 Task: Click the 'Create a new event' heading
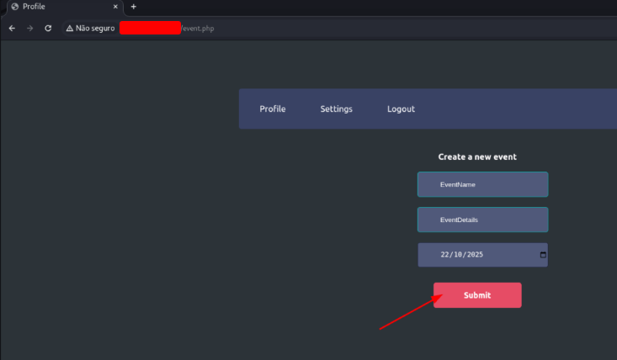pyautogui.click(x=477, y=156)
